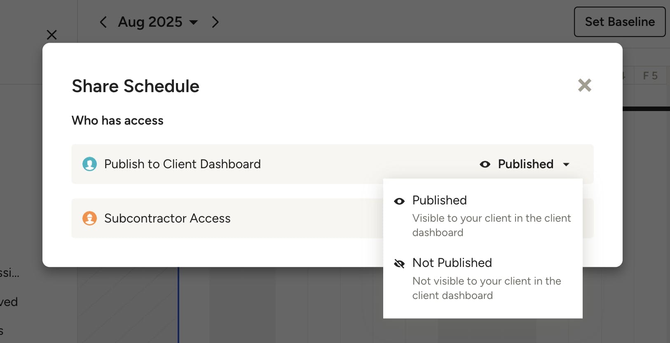670x343 pixels.
Task: Go to previous month with left chevron
Action: (x=103, y=22)
